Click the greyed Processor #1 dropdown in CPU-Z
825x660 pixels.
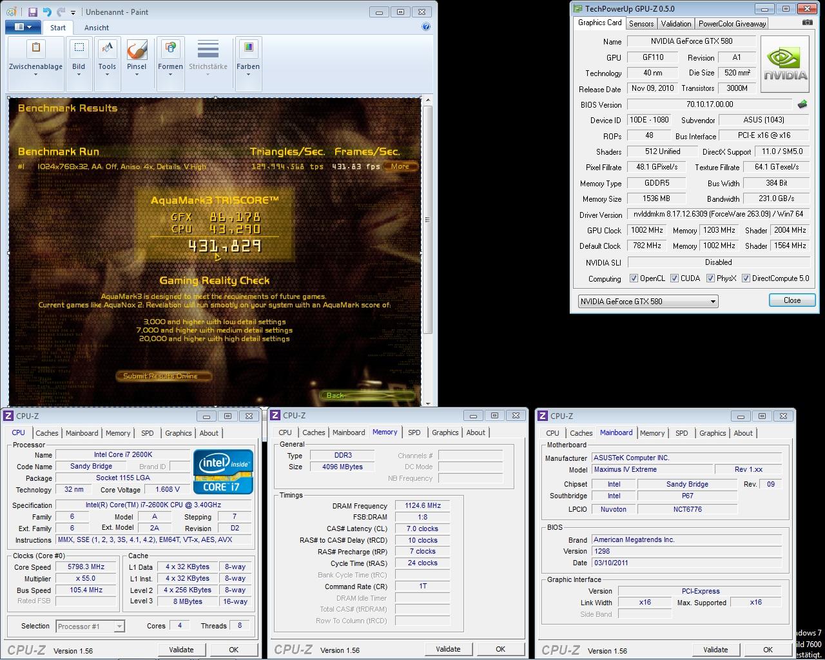(x=90, y=626)
